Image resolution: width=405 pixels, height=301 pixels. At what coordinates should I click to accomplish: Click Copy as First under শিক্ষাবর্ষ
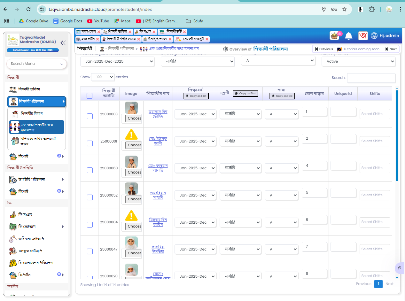coord(196,96)
